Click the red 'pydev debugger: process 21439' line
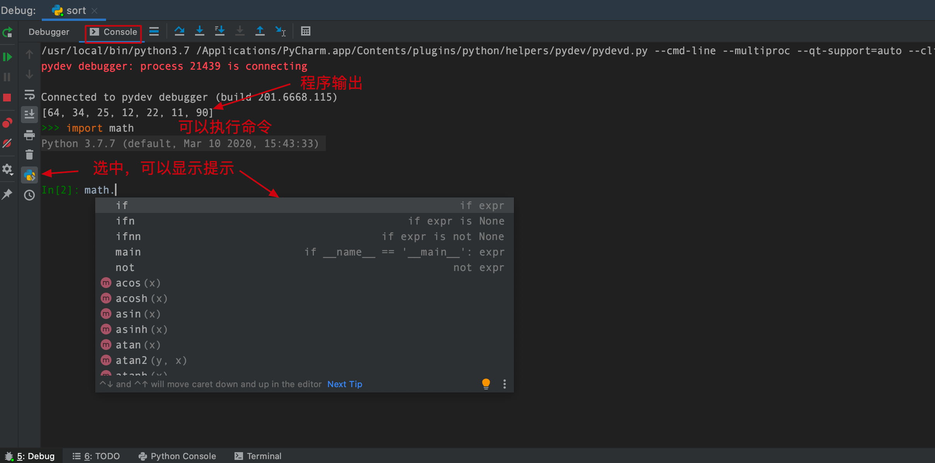The width and height of the screenshot is (935, 463). pos(174,66)
